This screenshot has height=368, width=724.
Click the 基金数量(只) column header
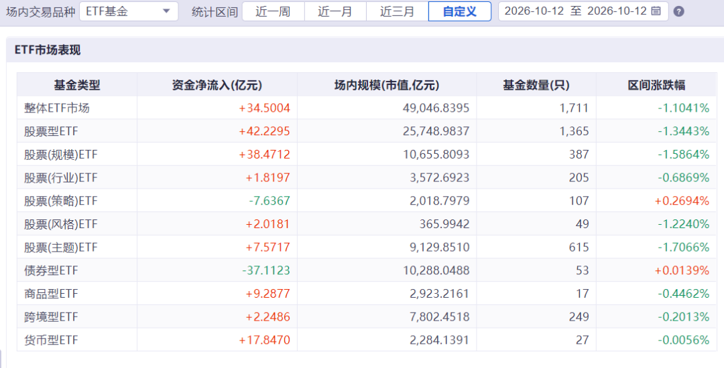point(536,85)
